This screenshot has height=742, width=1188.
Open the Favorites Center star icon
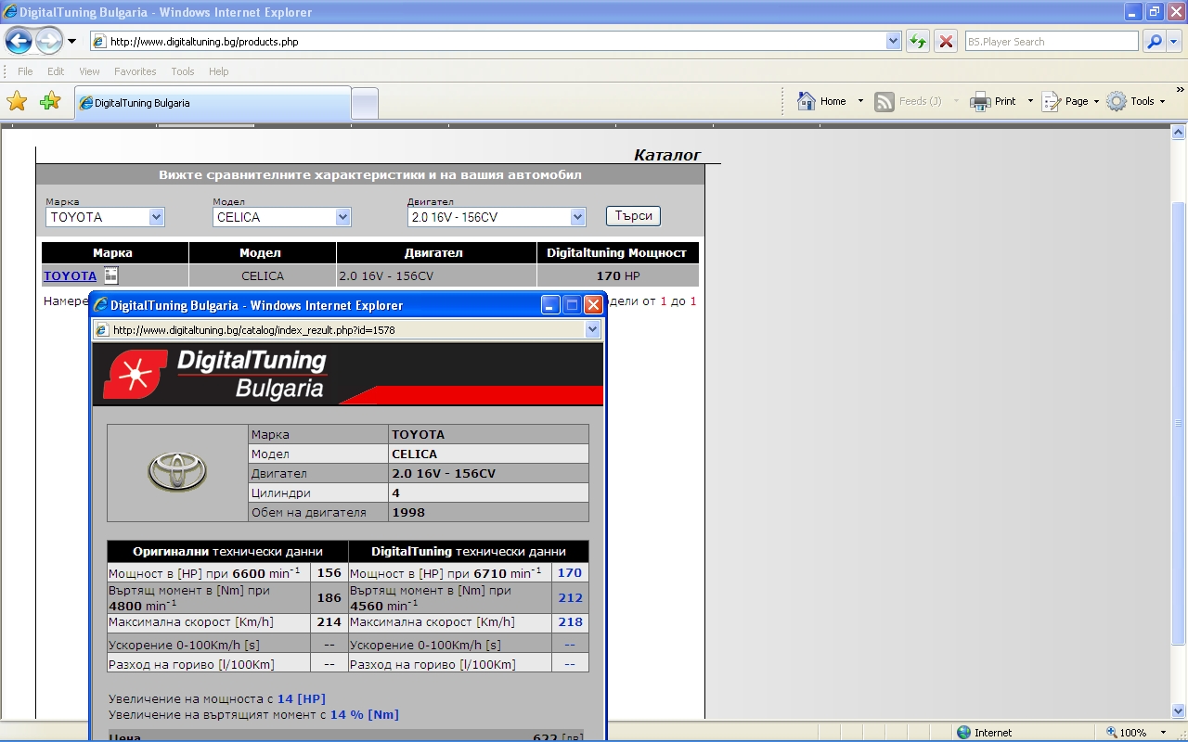(x=17, y=102)
